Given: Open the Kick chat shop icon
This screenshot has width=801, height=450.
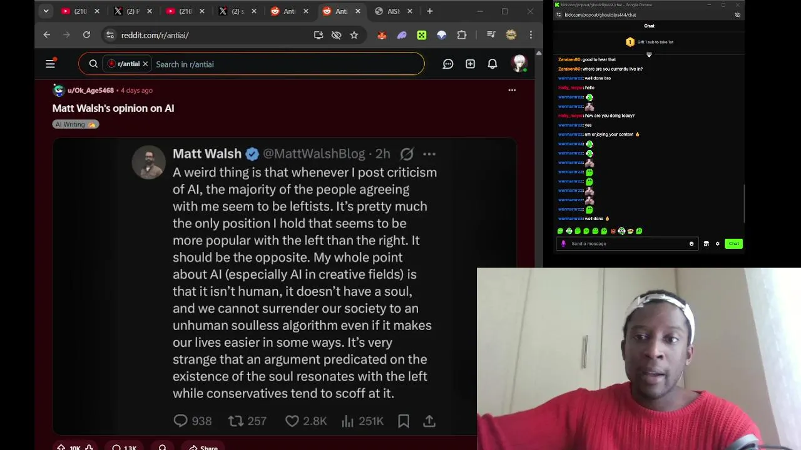Looking at the screenshot, I should (707, 244).
